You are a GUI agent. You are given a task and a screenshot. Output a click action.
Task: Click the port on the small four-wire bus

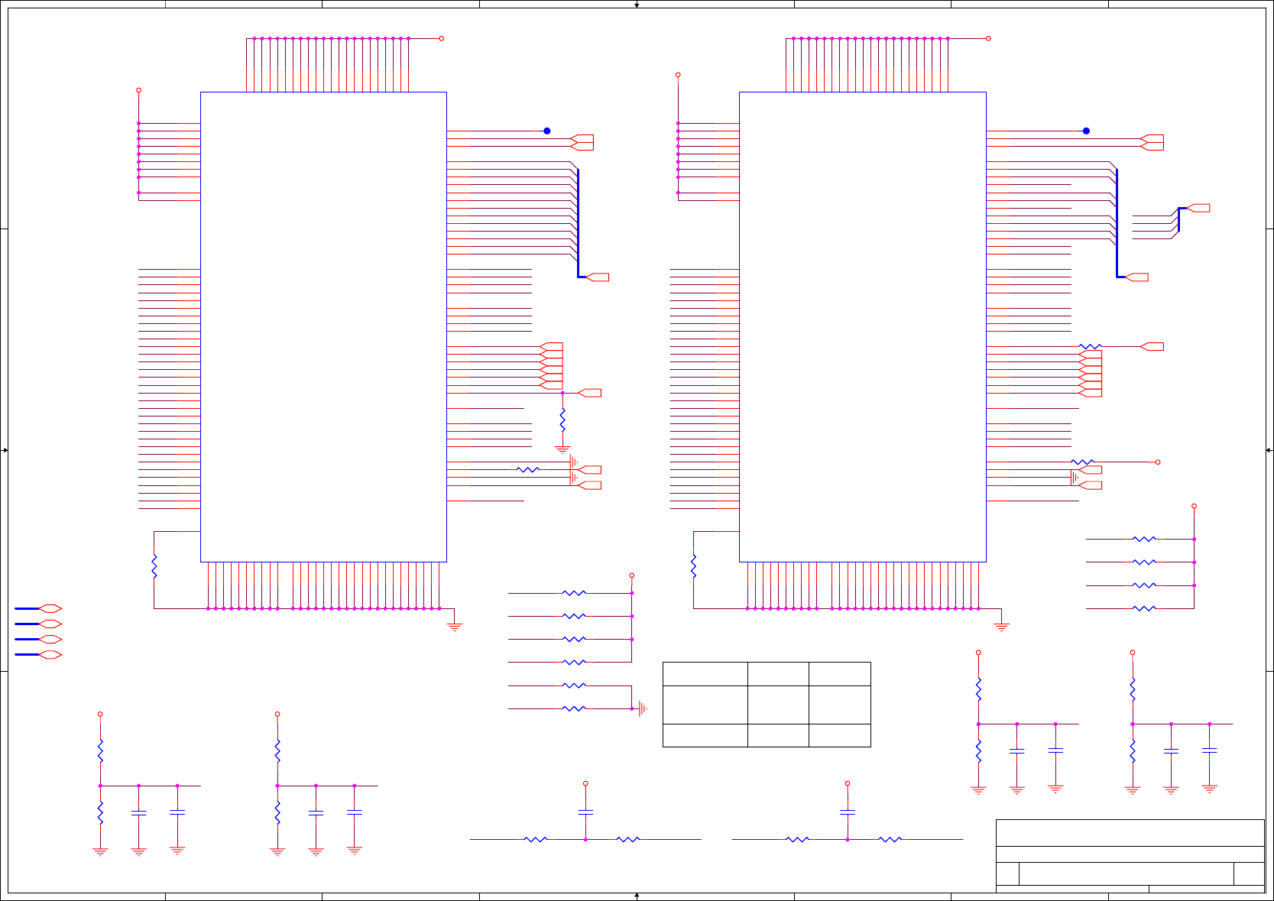1198,208
